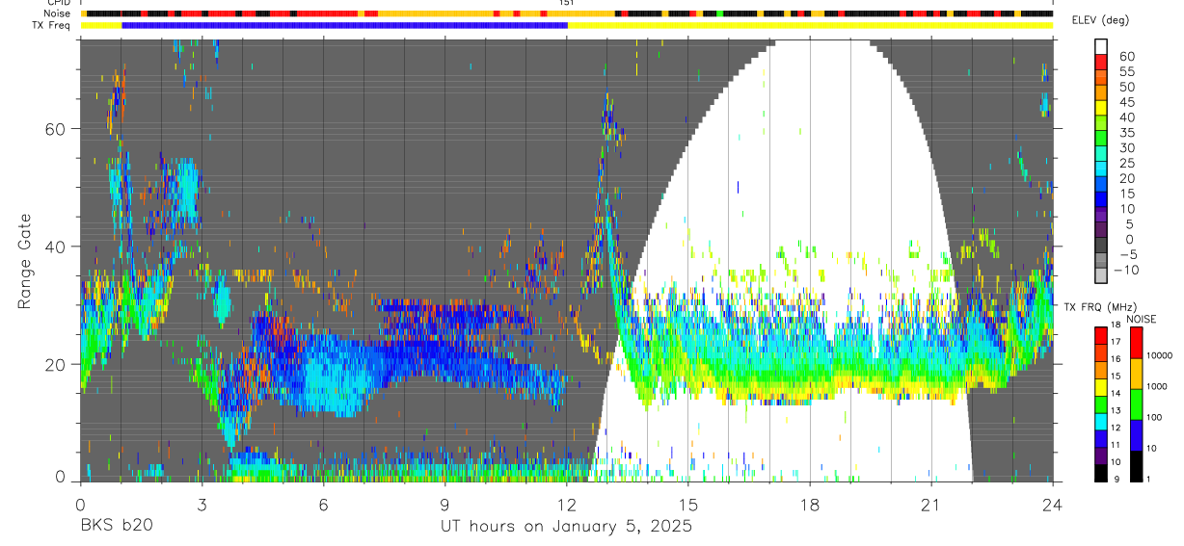Screen dimensions: 1184x546
Task: Click 'UT hours on January 5, 2025' label
Action: 566,527
